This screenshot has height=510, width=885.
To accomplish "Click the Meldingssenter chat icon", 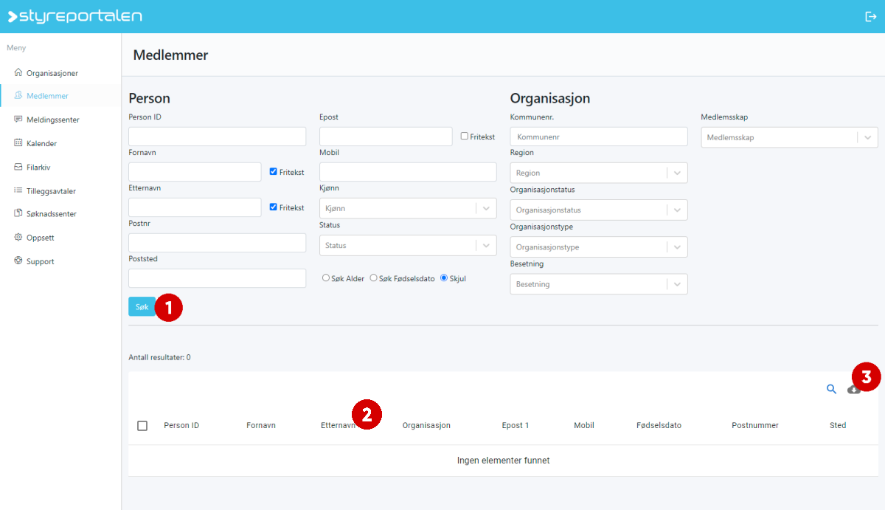I will tap(18, 120).
